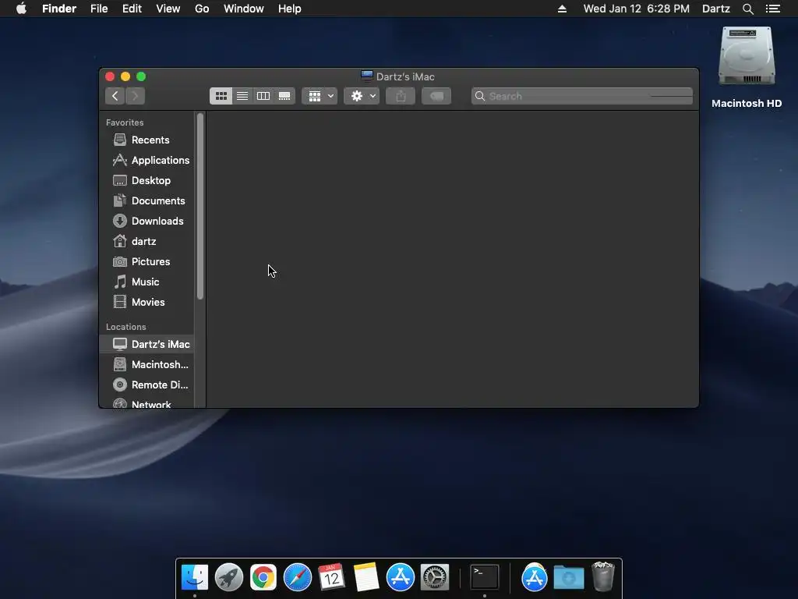Click the Edit Tags toolbar button
The height and width of the screenshot is (599, 798).
436,96
